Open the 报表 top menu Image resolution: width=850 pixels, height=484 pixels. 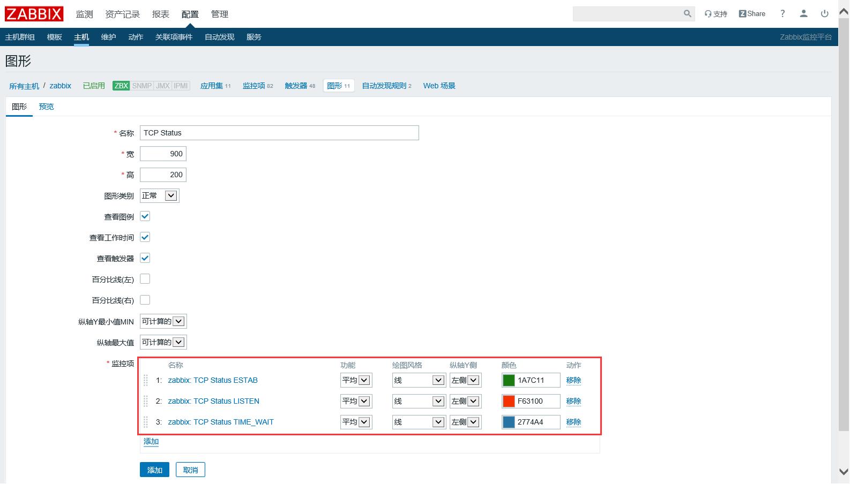click(x=160, y=14)
